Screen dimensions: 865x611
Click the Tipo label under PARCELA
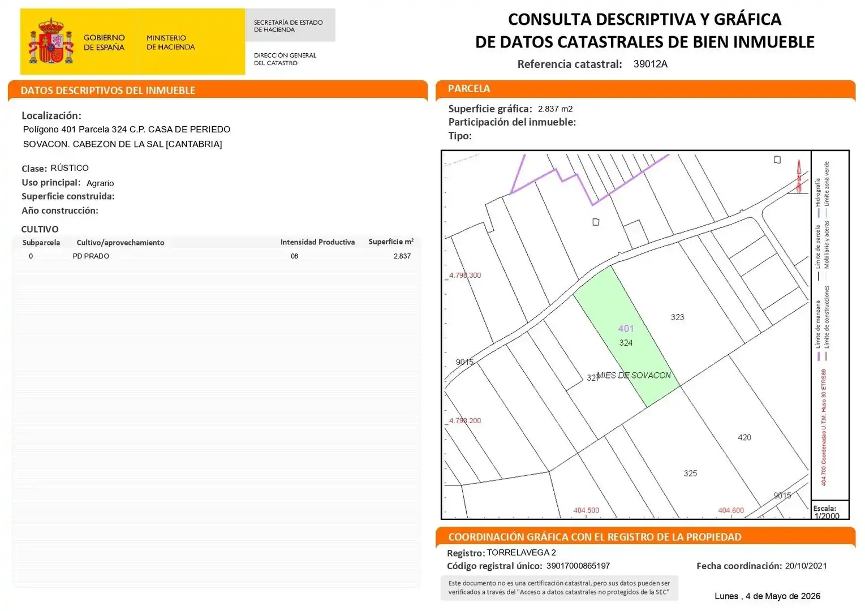point(460,136)
